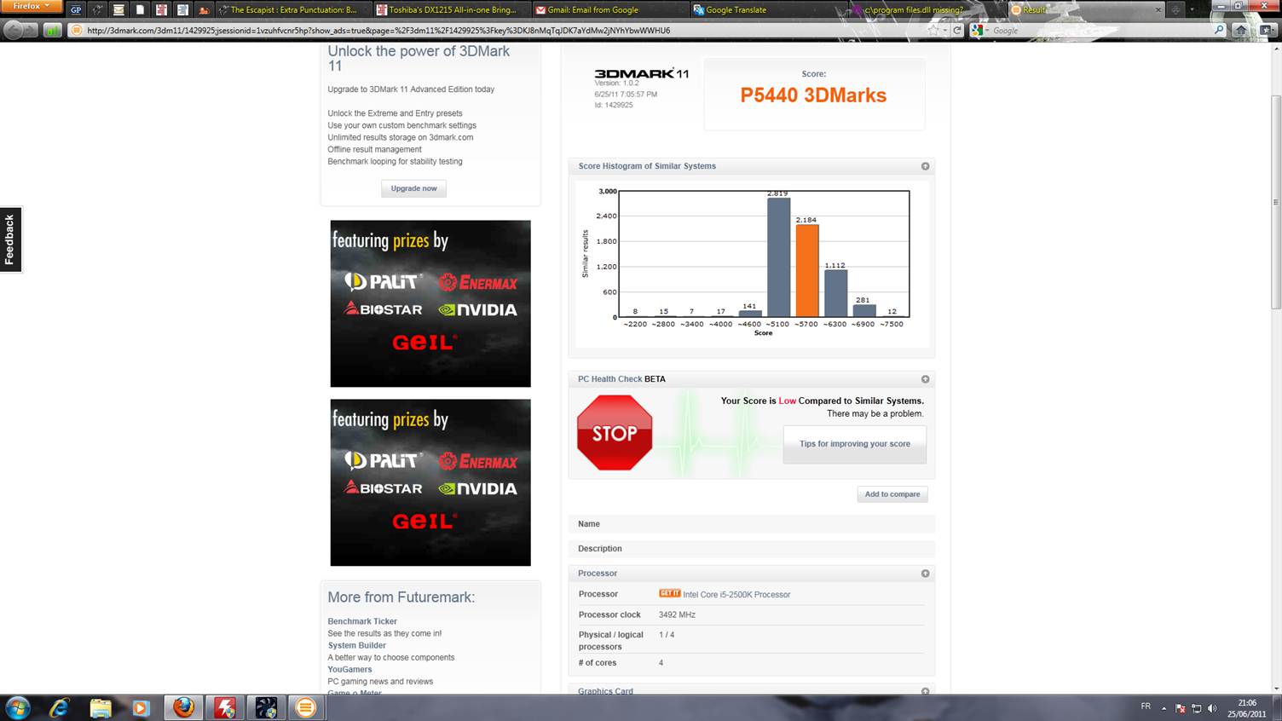The height and width of the screenshot is (721, 1282).
Task: Focus the Google search box
Action: [1100, 31]
